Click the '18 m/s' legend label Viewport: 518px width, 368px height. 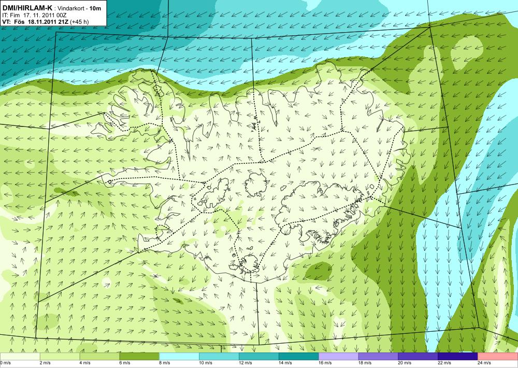[365, 363]
